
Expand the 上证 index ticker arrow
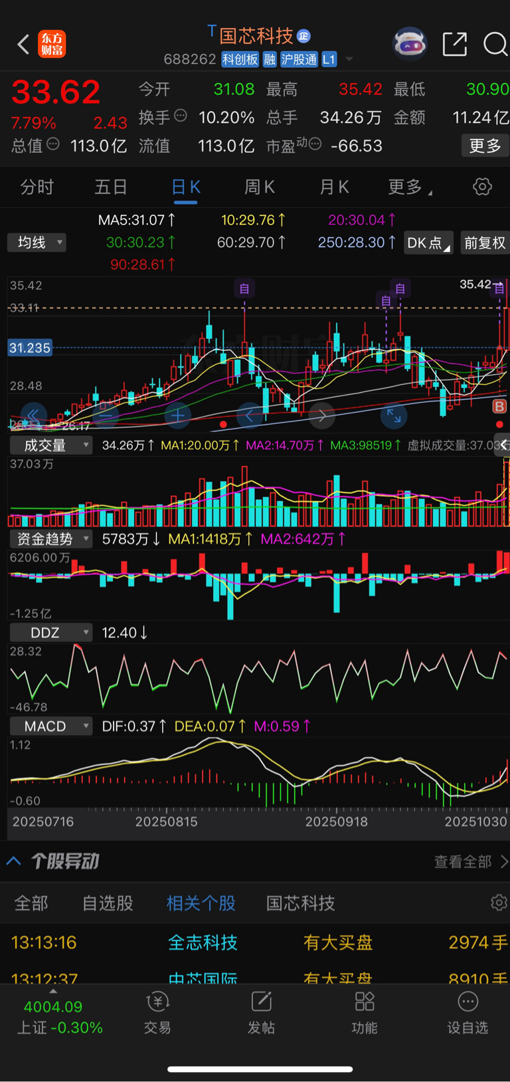[53, 992]
